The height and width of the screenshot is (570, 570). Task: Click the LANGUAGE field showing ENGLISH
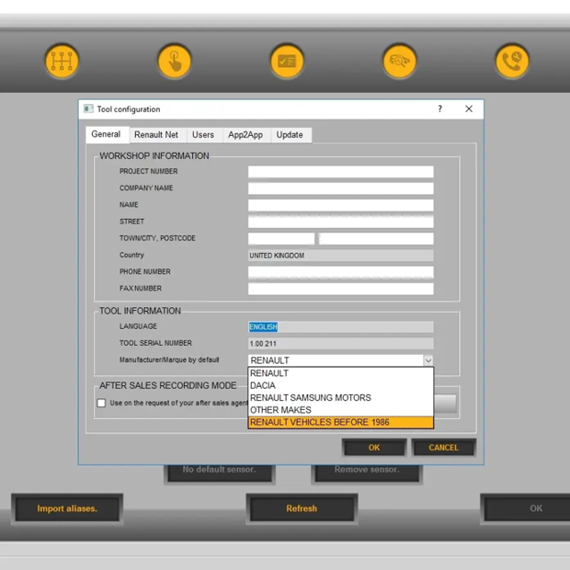[340, 326]
